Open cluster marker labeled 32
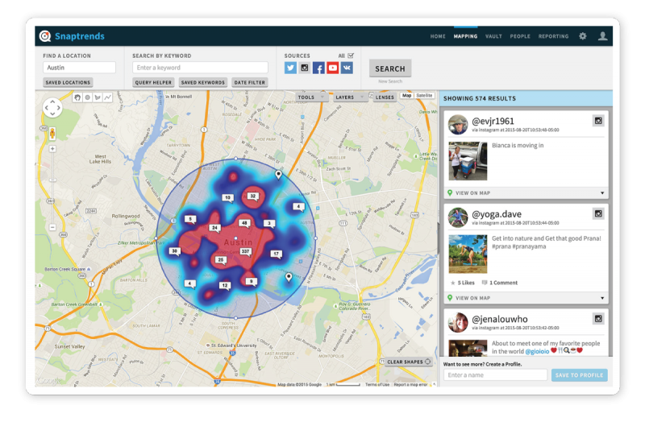 pos(253,196)
